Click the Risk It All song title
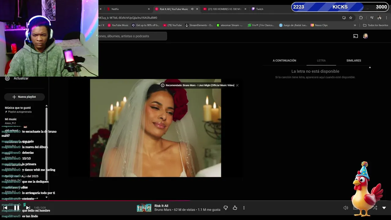 (x=161, y=206)
